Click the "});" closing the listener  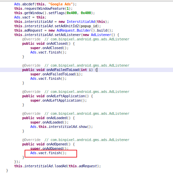coord(17,162)
